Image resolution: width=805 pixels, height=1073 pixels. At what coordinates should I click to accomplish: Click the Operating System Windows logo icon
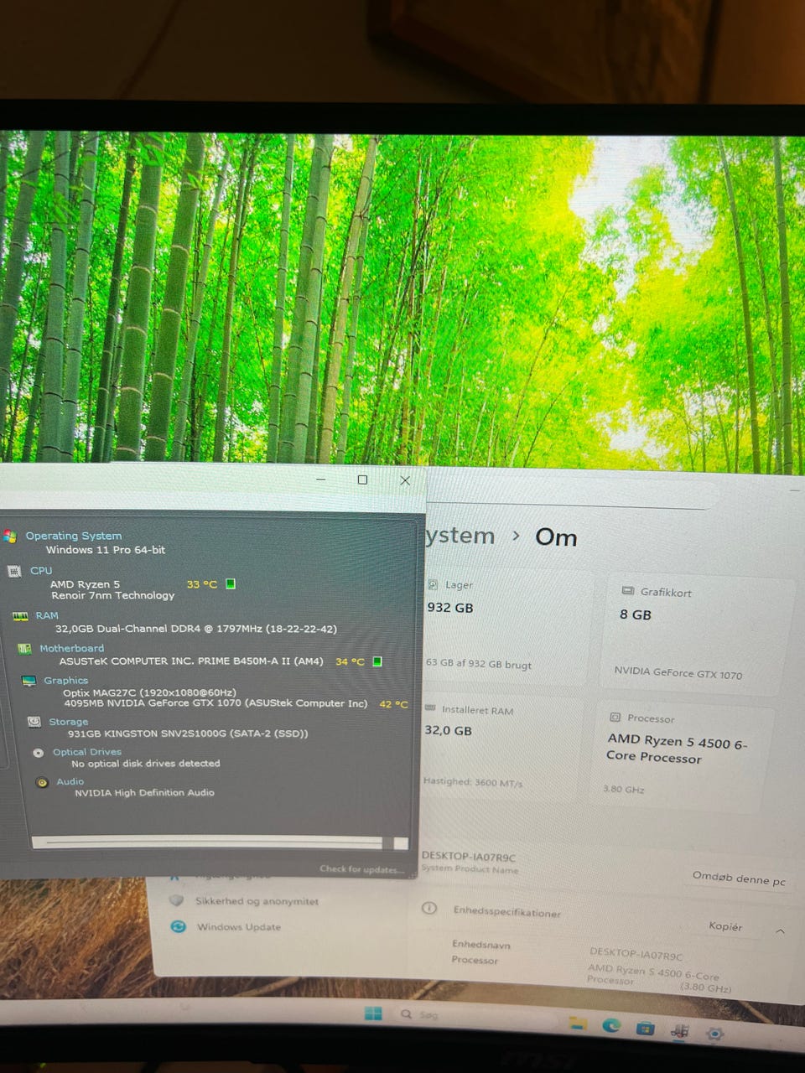(10, 536)
